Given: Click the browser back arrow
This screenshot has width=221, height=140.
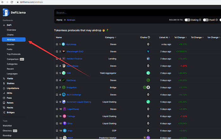Looking at the screenshot, I should (3, 2).
